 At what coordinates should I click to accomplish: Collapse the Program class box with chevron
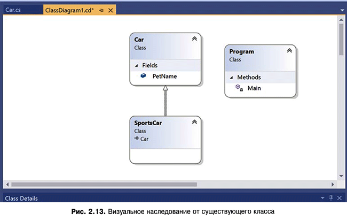289,51
